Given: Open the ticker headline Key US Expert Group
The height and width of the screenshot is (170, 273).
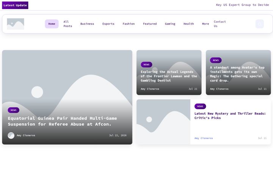Looking at the screenshot, I should coord(242,5).
